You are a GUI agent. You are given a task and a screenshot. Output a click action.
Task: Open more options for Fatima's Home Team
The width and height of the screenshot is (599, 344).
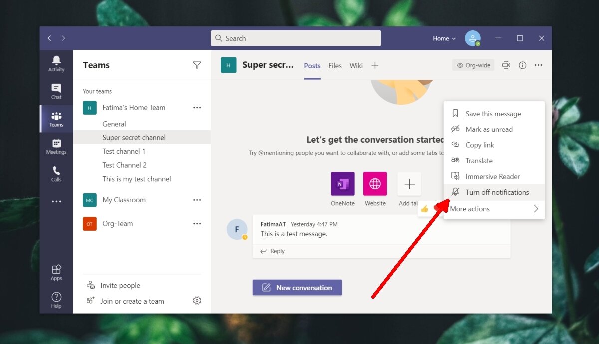pyautogui.click(x=197, y=107)
